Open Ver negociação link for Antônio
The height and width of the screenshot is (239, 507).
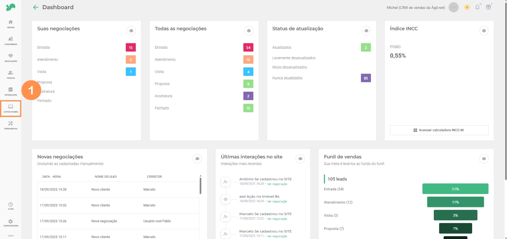point(277,184)
